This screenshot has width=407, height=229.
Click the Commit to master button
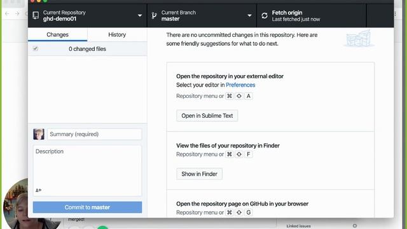point(88,207)
